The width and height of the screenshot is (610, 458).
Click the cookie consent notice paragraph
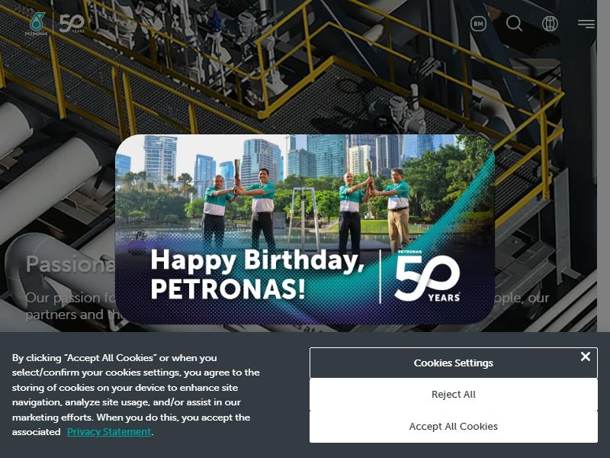click(x=136, y=395)
